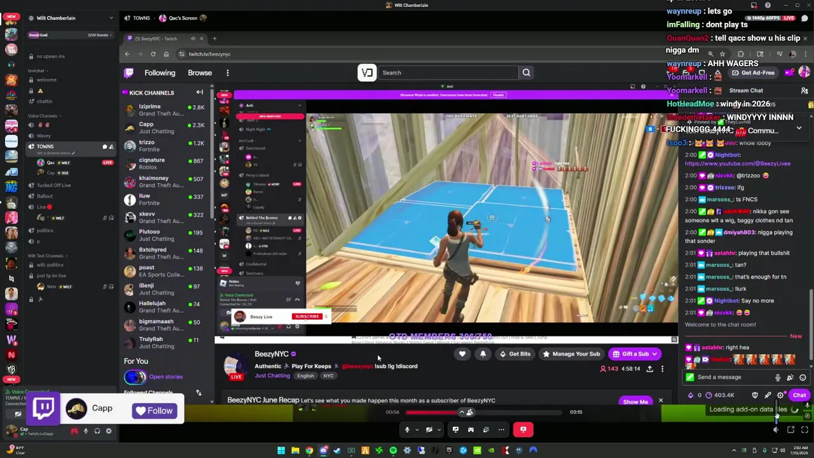Open microphone options arrow in call controls
Image resolution: width=814 pixels, height=458 pixels.
pyautogui.click(x=417, y=429)
